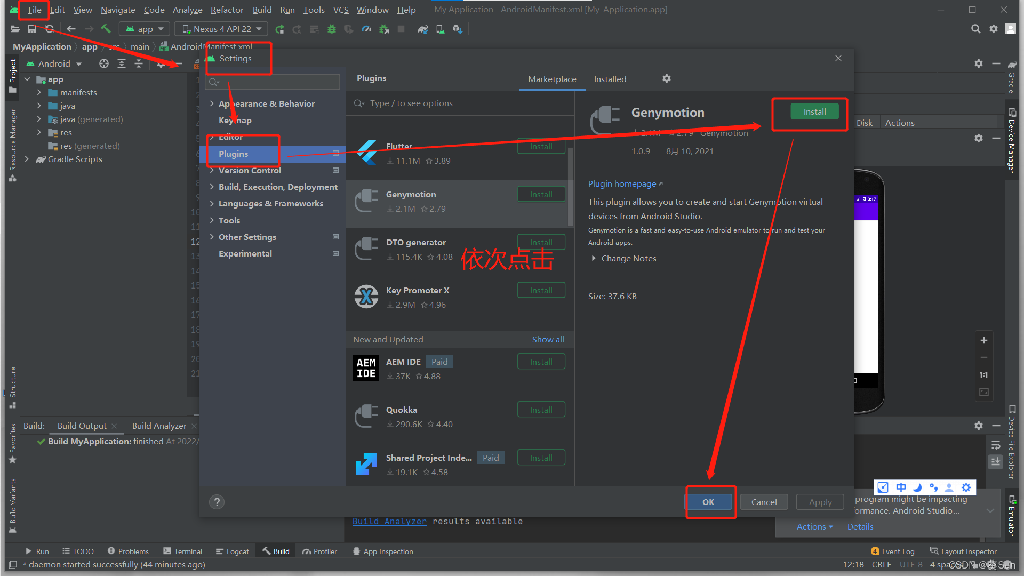
Task: Click the emulator zoom-in plus icon
Action: point(984,340)
